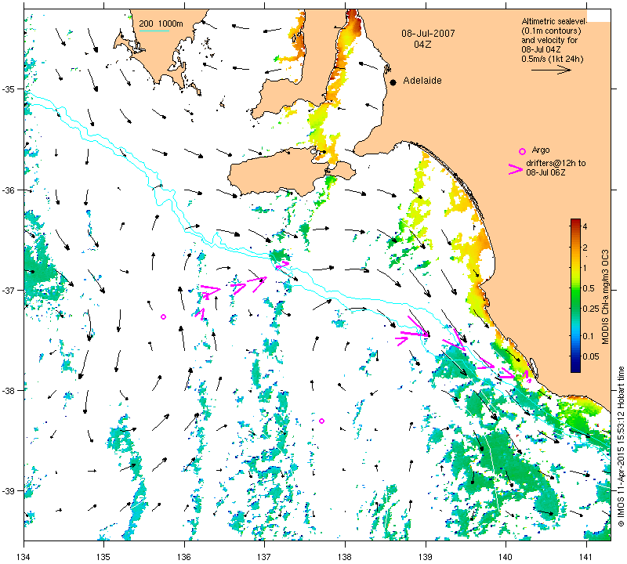Click the 08-Jul-2007 04Z date label

point(428,38)
